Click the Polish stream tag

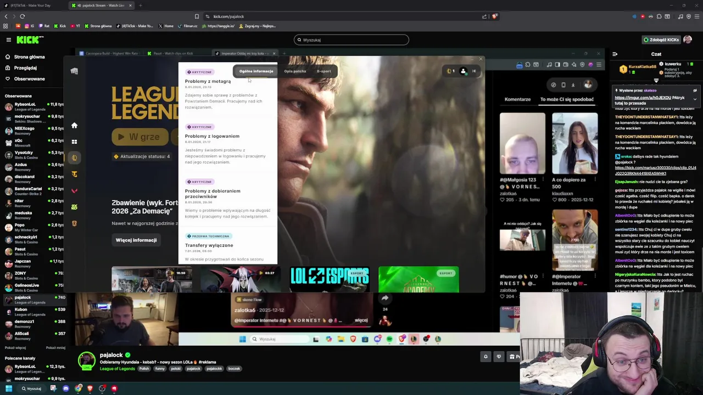coord(144,369)
